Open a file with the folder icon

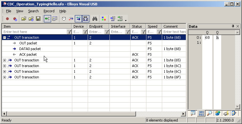pos(24,19)
